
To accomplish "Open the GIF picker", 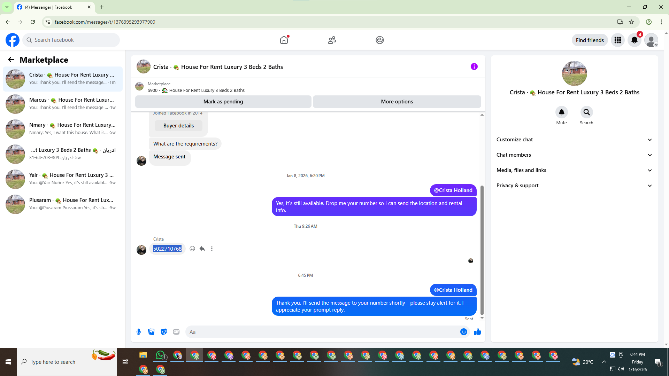I will 176,332.
